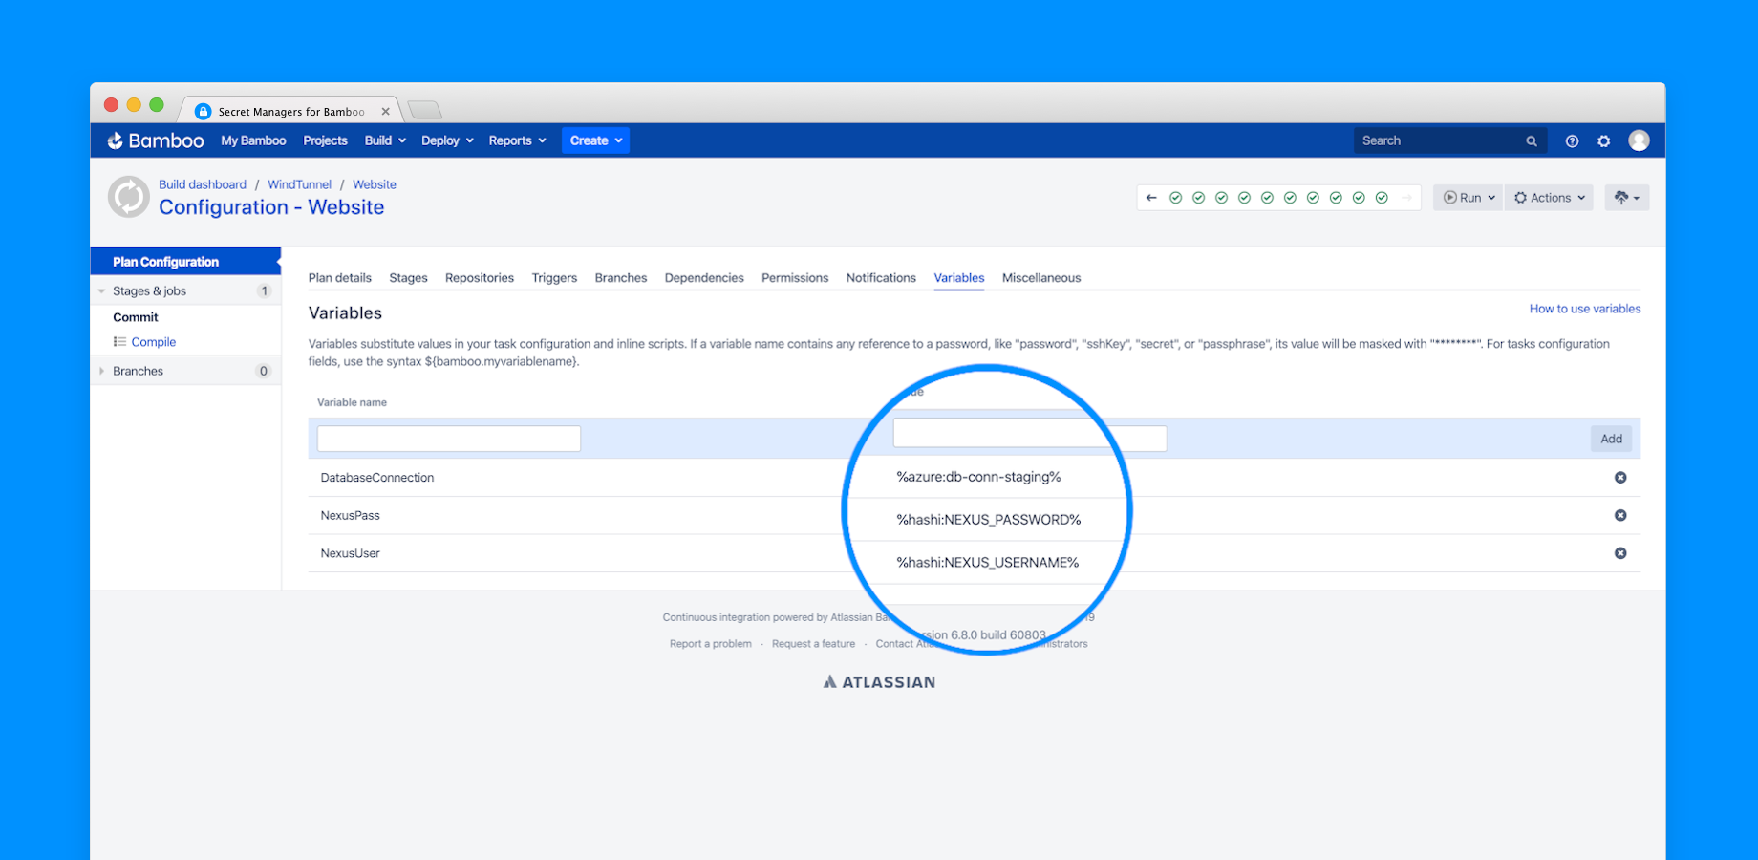Open WindTunnel breadcrumb link

[299, 184]
